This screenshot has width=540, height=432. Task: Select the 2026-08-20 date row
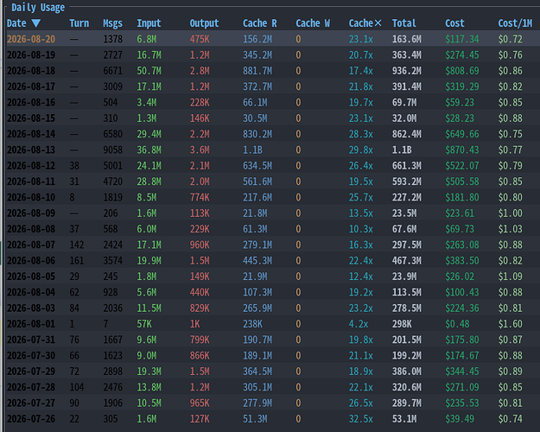273,39
